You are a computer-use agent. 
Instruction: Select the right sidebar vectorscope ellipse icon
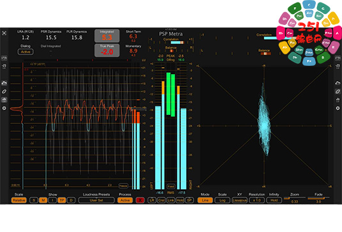tap(338, 91)
